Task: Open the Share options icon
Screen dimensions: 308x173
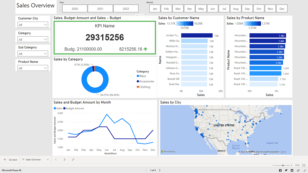Action: point(298,170)
